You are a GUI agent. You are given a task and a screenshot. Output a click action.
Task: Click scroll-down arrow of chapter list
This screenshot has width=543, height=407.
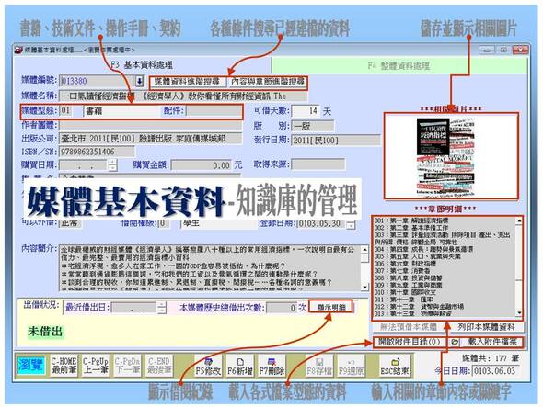pyautogui.click(x=519, y=313)
